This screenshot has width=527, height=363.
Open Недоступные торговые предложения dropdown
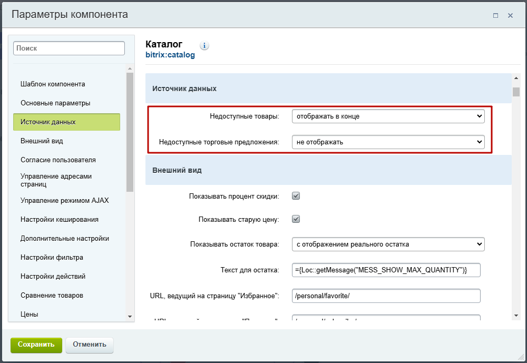pos(388,142)
